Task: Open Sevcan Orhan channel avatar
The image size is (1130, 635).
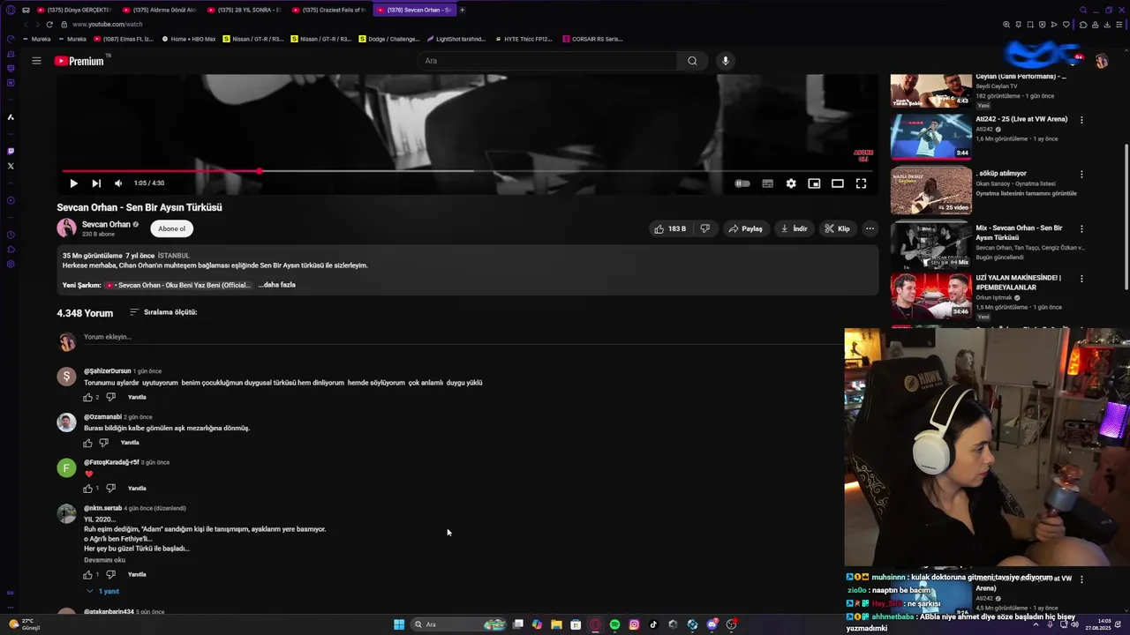Action: 67,228
